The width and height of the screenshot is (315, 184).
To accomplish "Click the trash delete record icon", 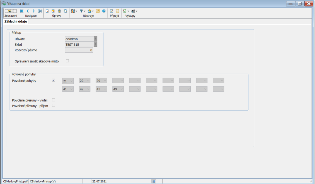I will 59,11.
